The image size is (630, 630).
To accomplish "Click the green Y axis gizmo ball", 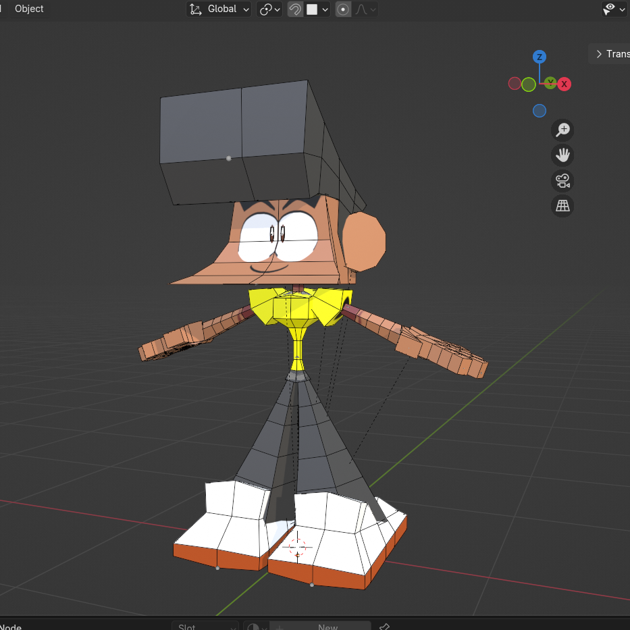I will coord(550,83).
